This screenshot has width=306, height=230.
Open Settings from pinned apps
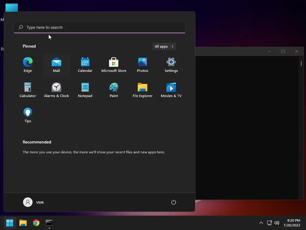(x=171, y=65)
